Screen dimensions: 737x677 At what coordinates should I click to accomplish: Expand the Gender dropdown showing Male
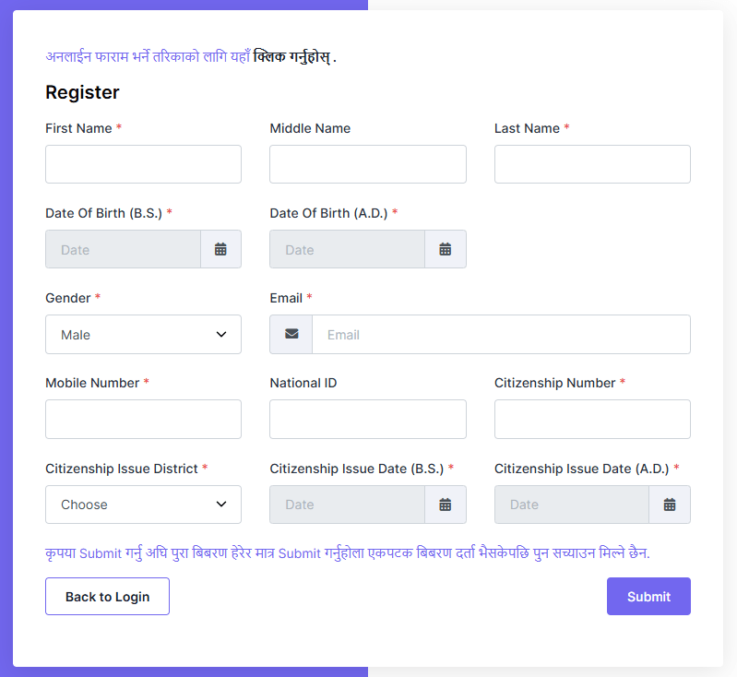[x=143, y=334]
